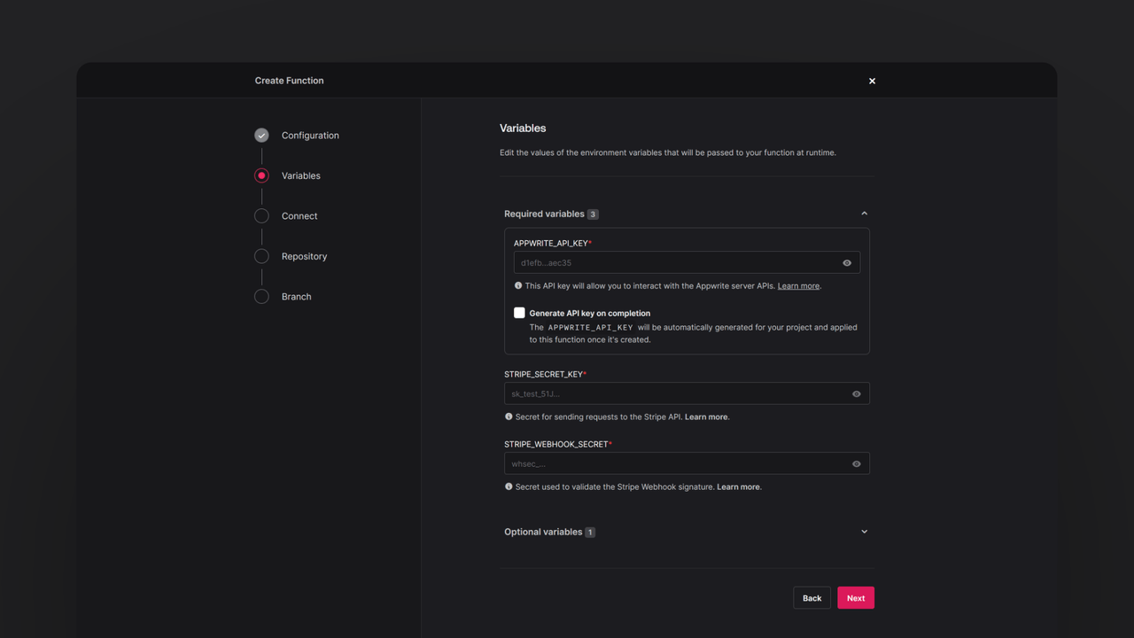Click the STRIPE_WEBHOOK_SECRET field label
1134x638 pixels.
pyautogui.click(x=556, y=444)
